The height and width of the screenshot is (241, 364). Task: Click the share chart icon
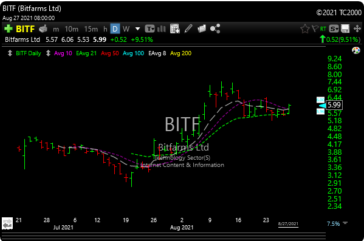tap(215, 29)
